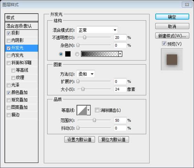Click the style preview thumbnail
Image resolution: width=194 pixels, height=168 pixels.
click(x=172, y=59)
